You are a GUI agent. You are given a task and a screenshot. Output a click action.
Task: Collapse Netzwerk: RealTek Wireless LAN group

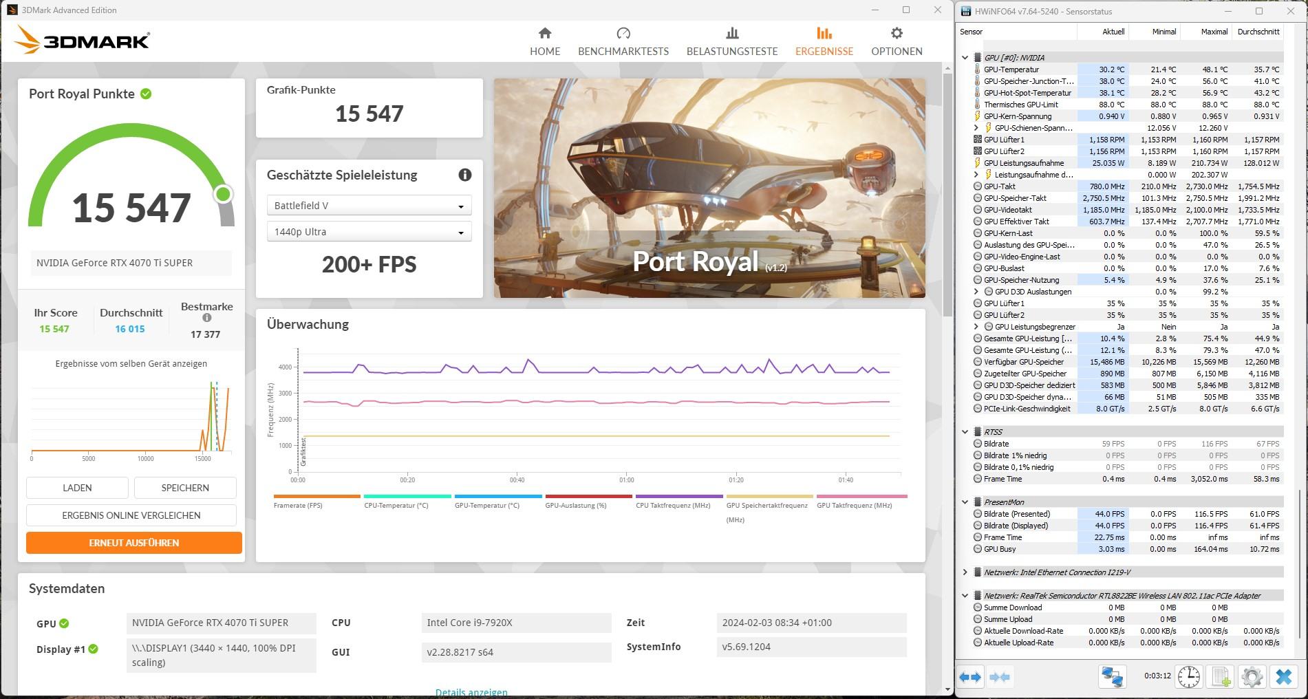(965, 596)
